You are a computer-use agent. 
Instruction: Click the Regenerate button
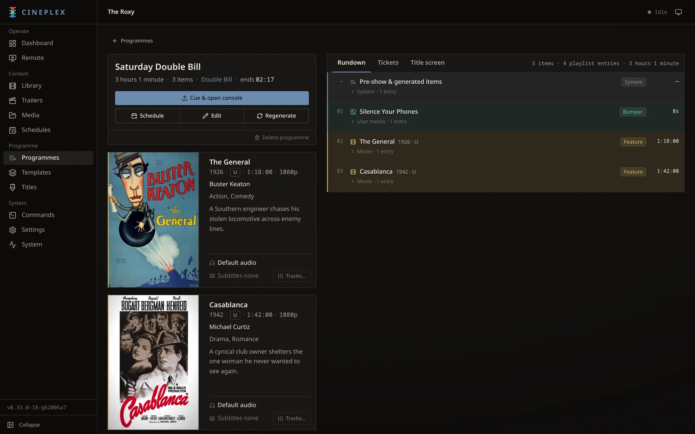tap(276, 116)
